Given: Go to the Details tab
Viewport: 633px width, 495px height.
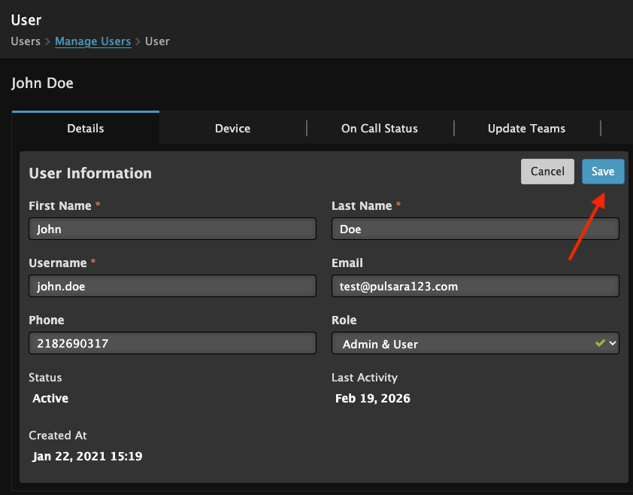Looking at the screenshot, I should point(86,129).
